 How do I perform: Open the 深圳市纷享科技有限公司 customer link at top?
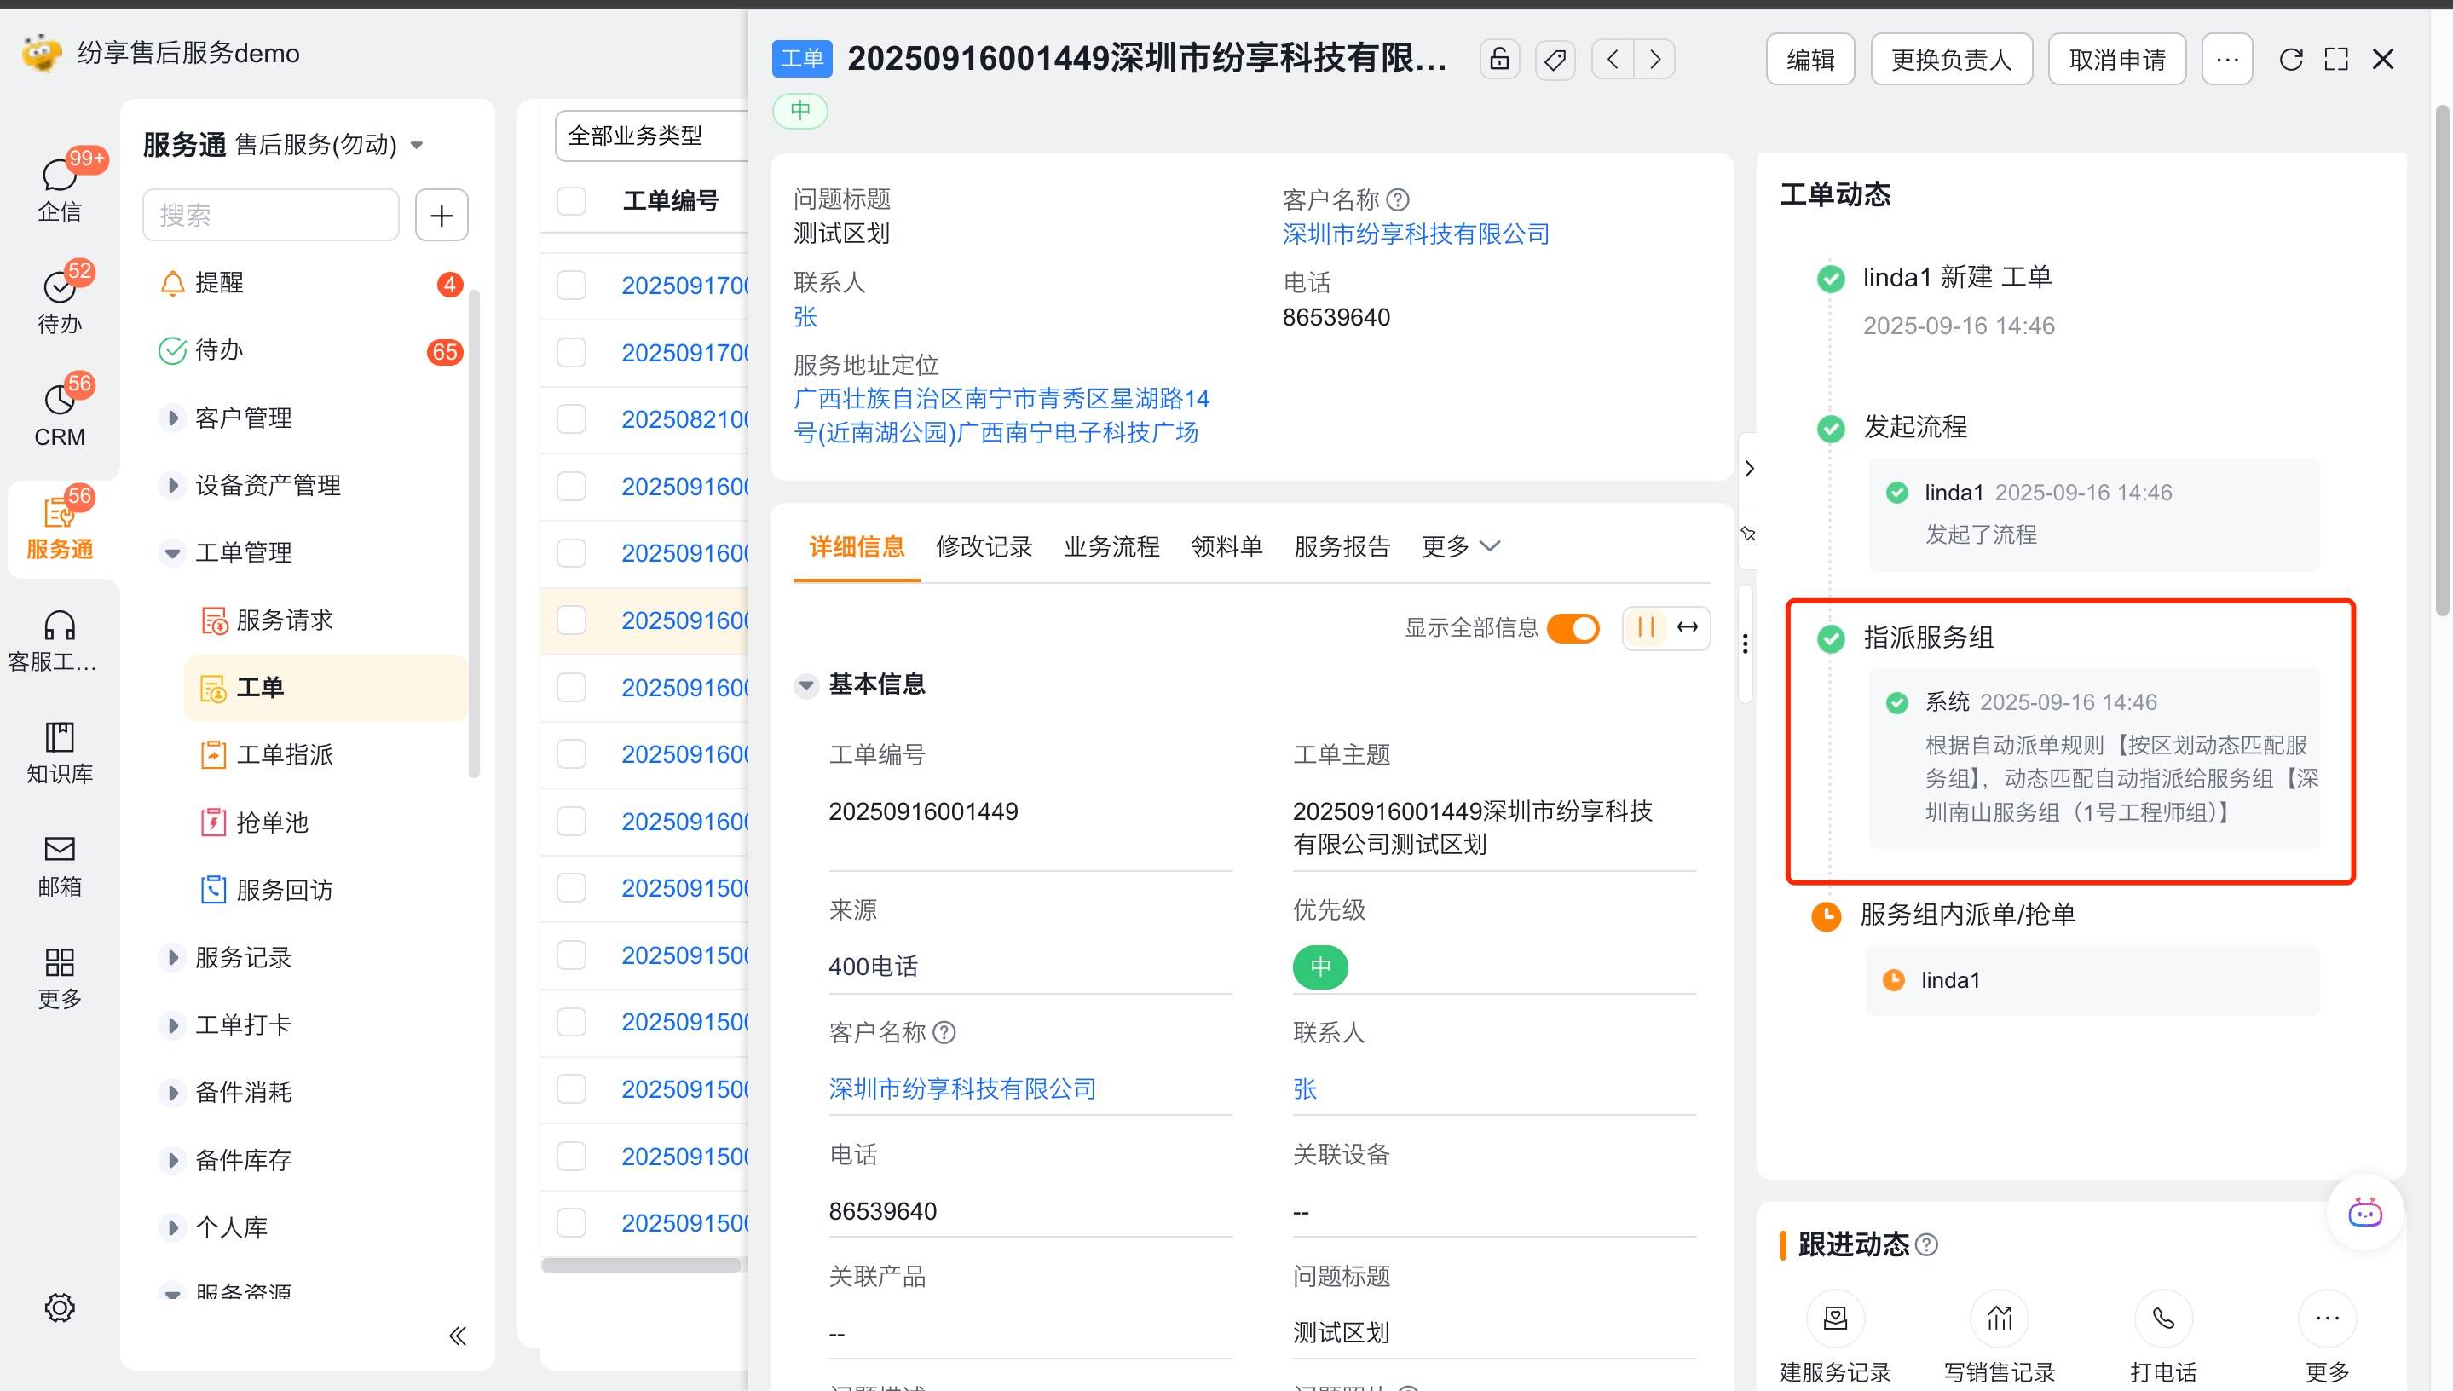coord(1415,233)
